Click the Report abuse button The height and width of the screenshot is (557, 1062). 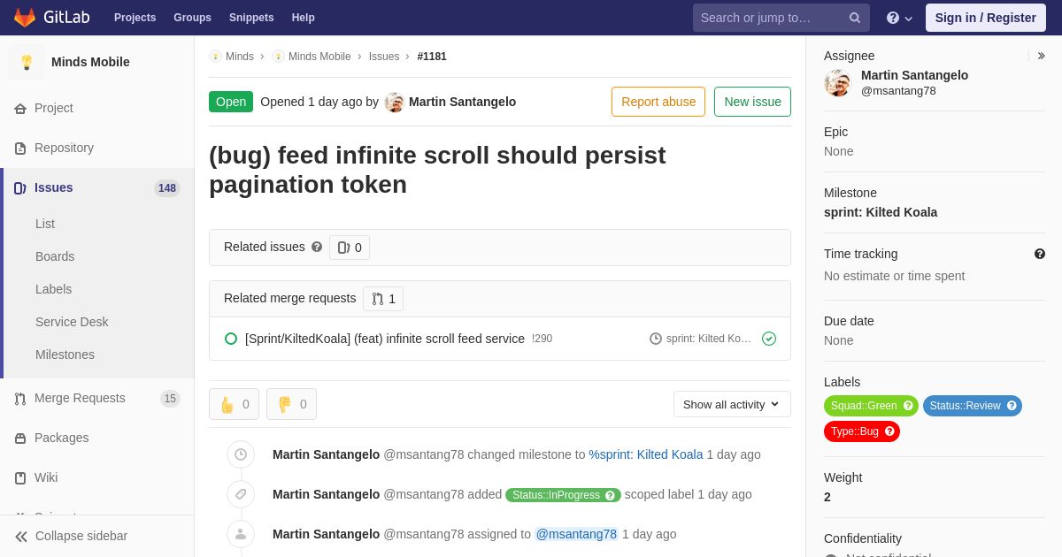[x=658, y=102]
